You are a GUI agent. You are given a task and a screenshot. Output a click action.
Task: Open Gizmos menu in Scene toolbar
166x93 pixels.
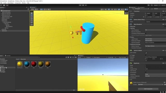[126, 9]
